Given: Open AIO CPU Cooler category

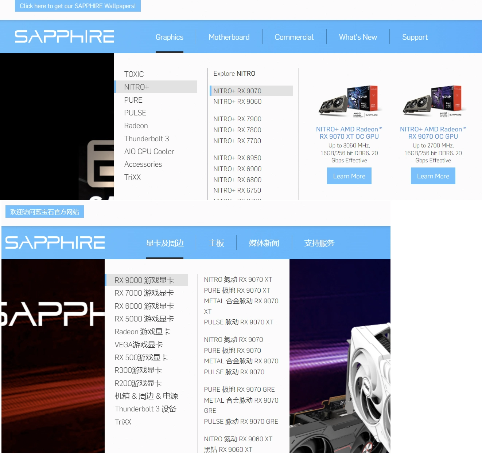Looking at the screenshot, I should click(x=149, y=151).
